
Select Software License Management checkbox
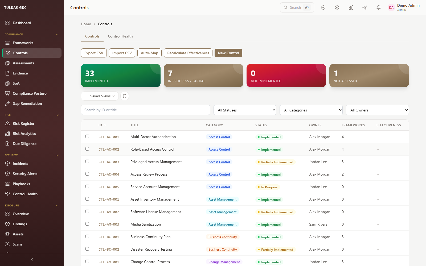(x=87, y=211)
